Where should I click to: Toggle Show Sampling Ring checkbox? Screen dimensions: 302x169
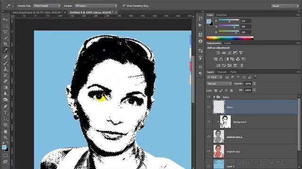124,6
